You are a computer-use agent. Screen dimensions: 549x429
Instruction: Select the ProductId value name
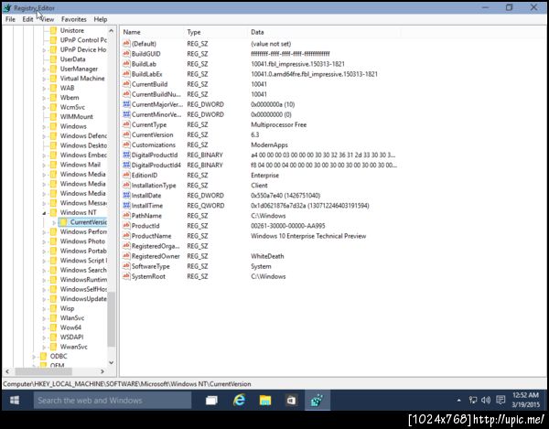[x=145, y=226]
